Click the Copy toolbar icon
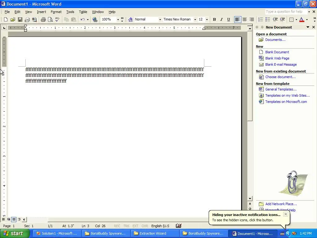Image resolution: width=317 pixels, height=238 pixels. click(66, 20)
